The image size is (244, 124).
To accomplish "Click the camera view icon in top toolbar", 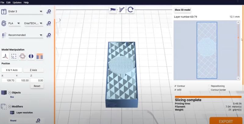I will point(113,10).
